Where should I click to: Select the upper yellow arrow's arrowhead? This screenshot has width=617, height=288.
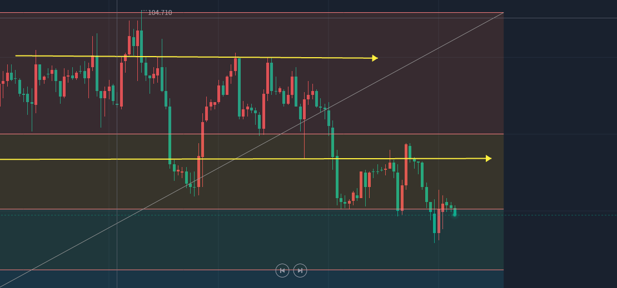(375, 58)
